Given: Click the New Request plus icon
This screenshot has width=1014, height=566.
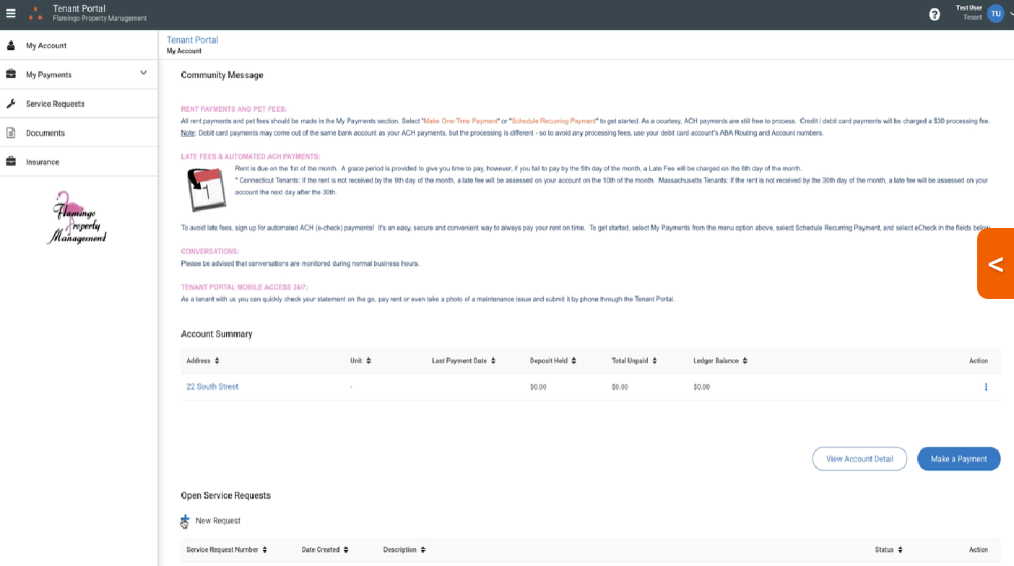Looking at the screenshot, I should coord(185,520).
